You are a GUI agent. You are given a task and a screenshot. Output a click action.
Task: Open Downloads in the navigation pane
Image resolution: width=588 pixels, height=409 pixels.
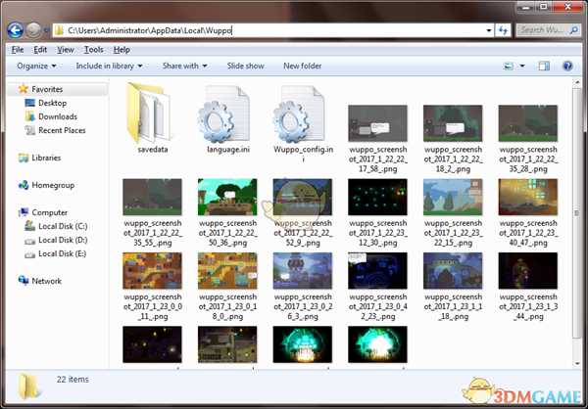coord(57,116)
